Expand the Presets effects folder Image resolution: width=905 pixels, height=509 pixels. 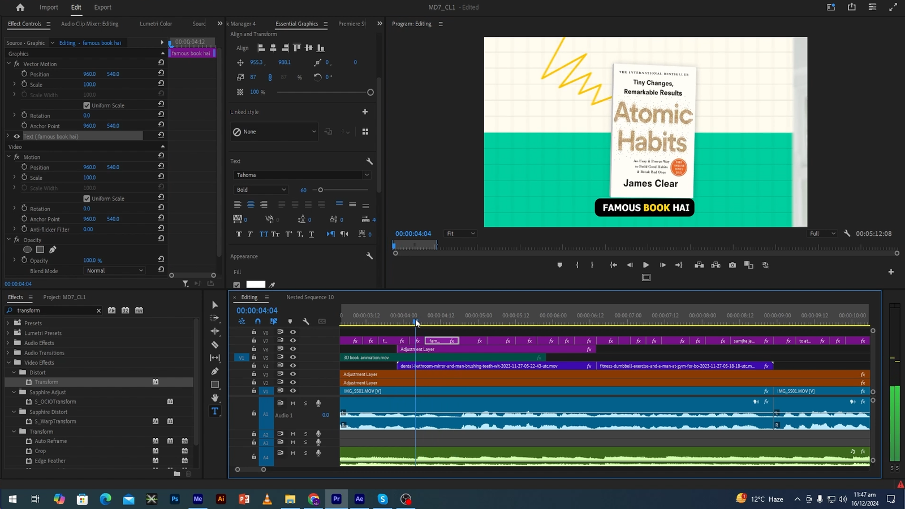(8, 323)
